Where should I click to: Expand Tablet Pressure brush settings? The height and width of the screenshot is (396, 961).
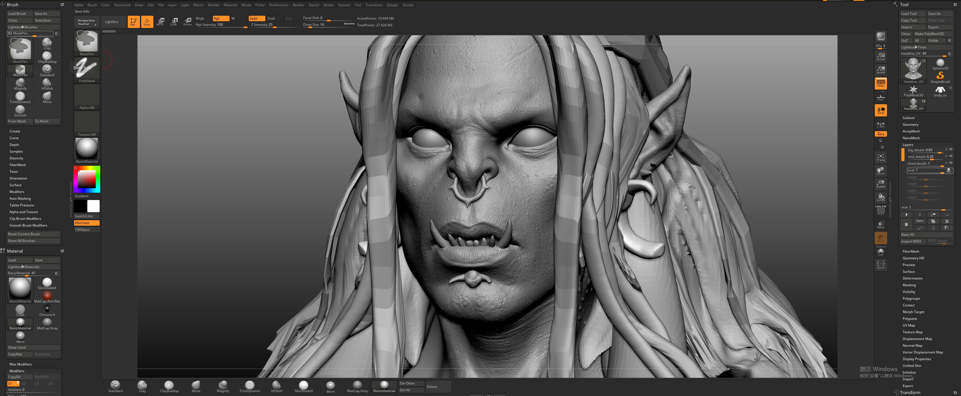[22, 205]
